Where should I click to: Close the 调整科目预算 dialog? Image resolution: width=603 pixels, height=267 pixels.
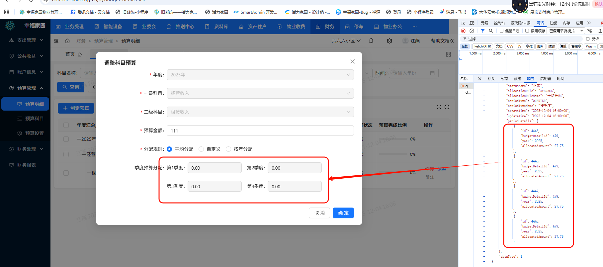coord(353,61)
